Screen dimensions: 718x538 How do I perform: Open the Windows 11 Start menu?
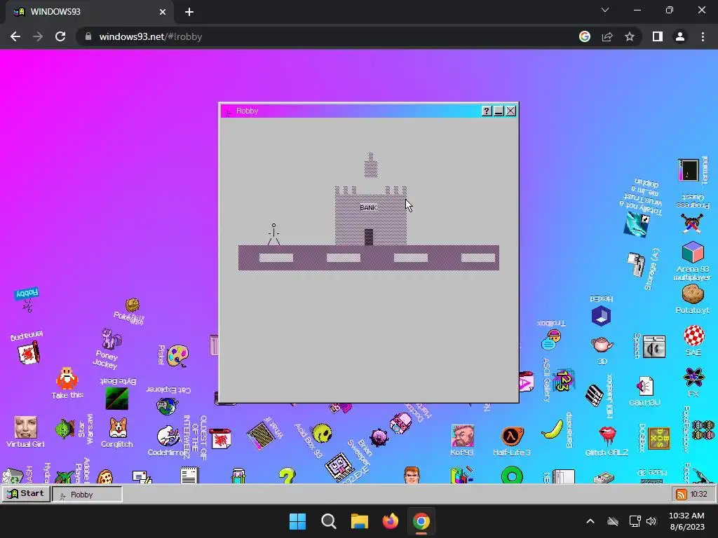coord(297,521)
